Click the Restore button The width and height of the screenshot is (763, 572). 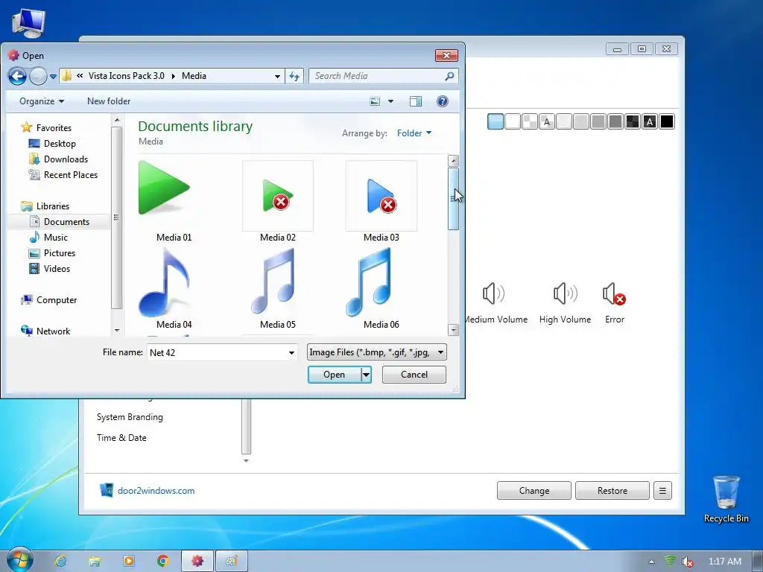coord(612,491)
